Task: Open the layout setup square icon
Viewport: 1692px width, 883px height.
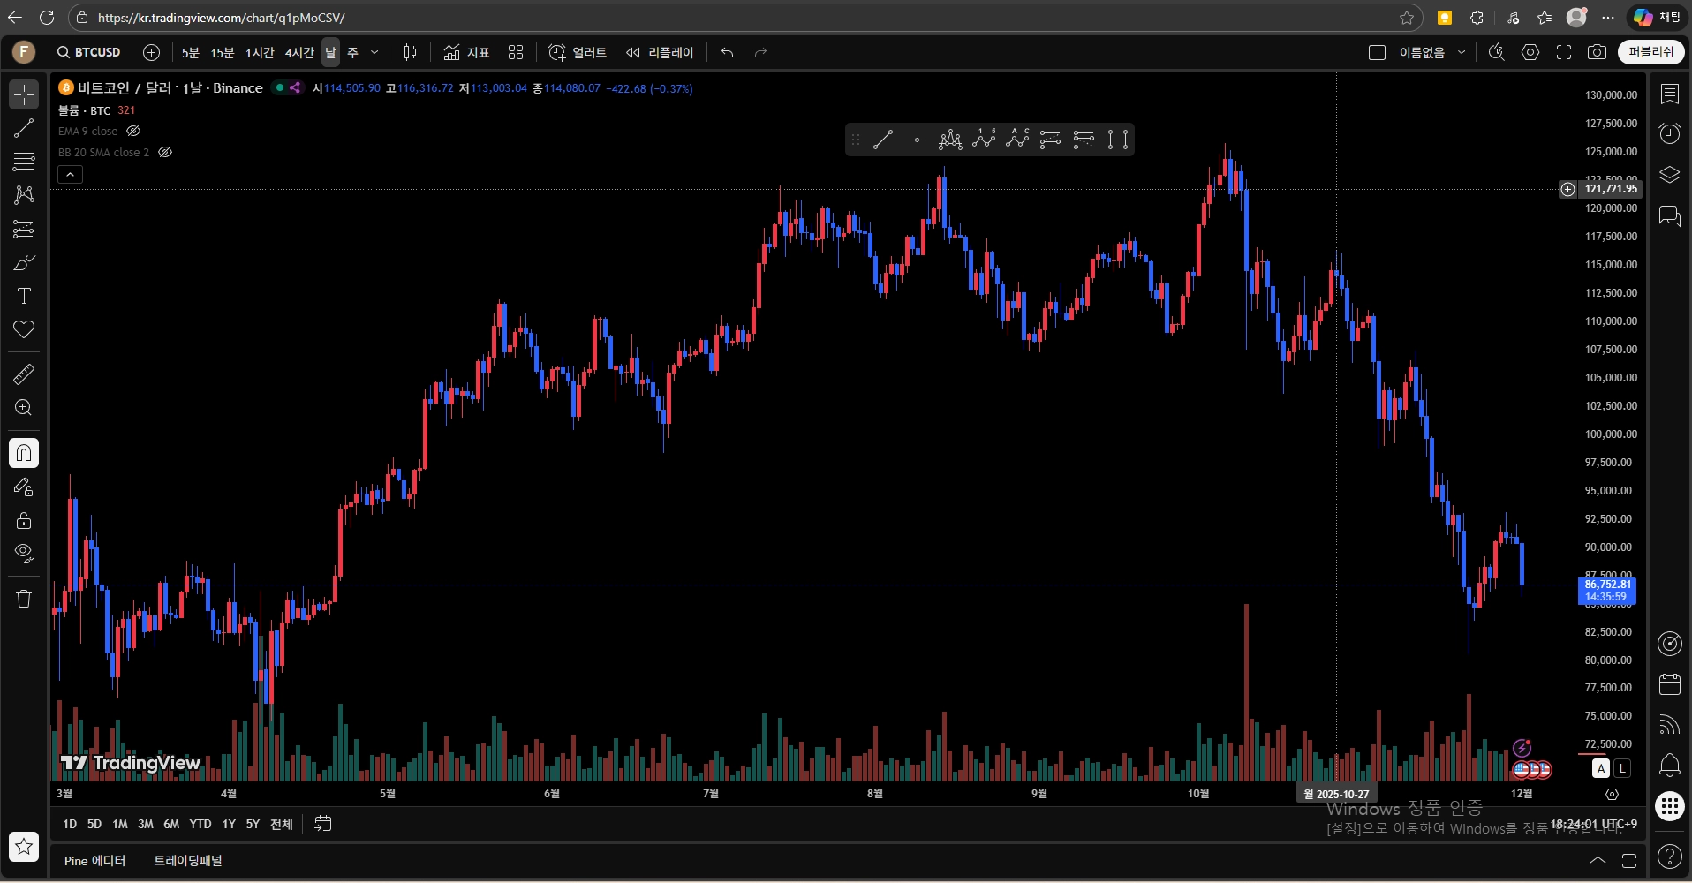Action: (x=1377, y=52)
